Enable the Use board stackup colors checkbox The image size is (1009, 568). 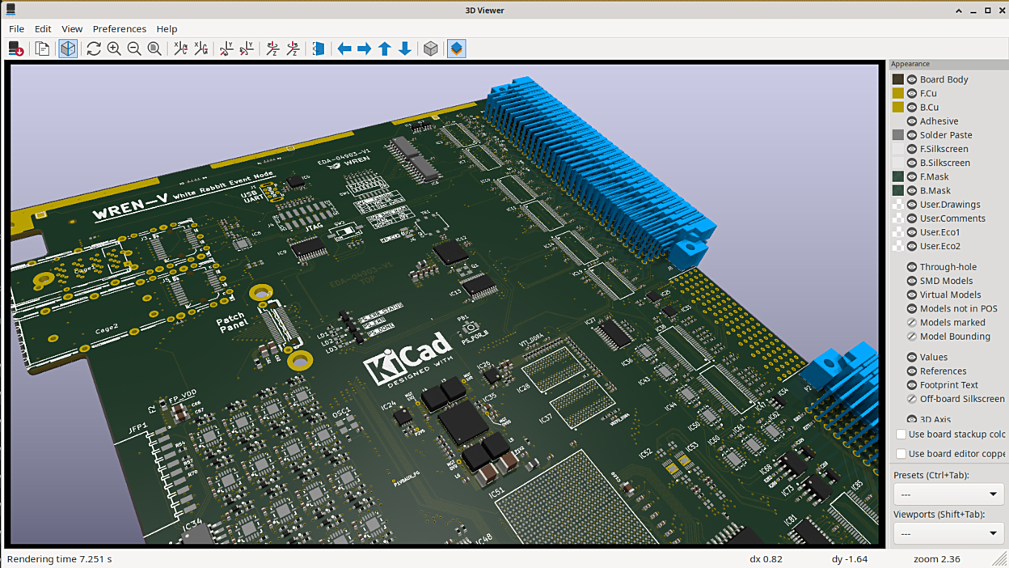coord(901,434)
